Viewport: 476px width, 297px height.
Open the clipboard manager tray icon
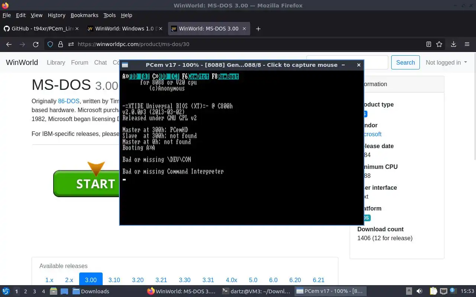point(433,291)
